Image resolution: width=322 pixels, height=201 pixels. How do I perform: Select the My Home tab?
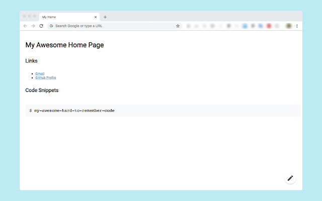(69, 17)
